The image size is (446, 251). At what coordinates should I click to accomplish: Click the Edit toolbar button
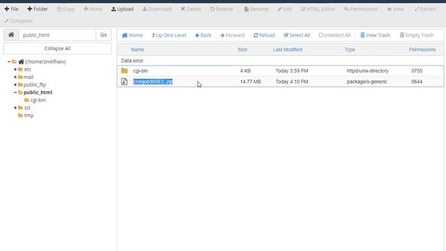(x=285, y=9)
